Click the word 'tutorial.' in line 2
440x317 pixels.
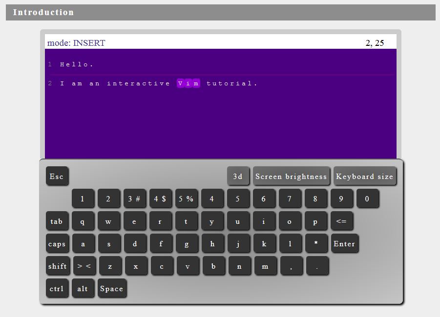232,83
